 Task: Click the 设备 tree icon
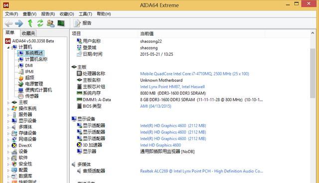click(x=14, y=152)
